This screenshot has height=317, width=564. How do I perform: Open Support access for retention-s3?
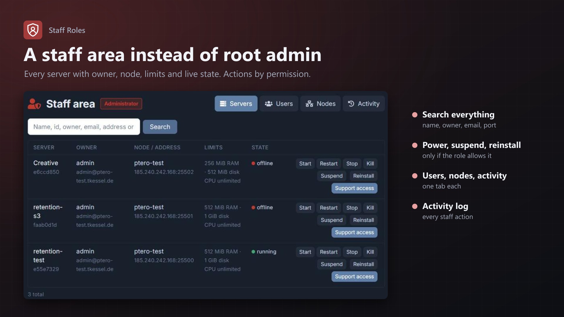(x=355, y=232)
